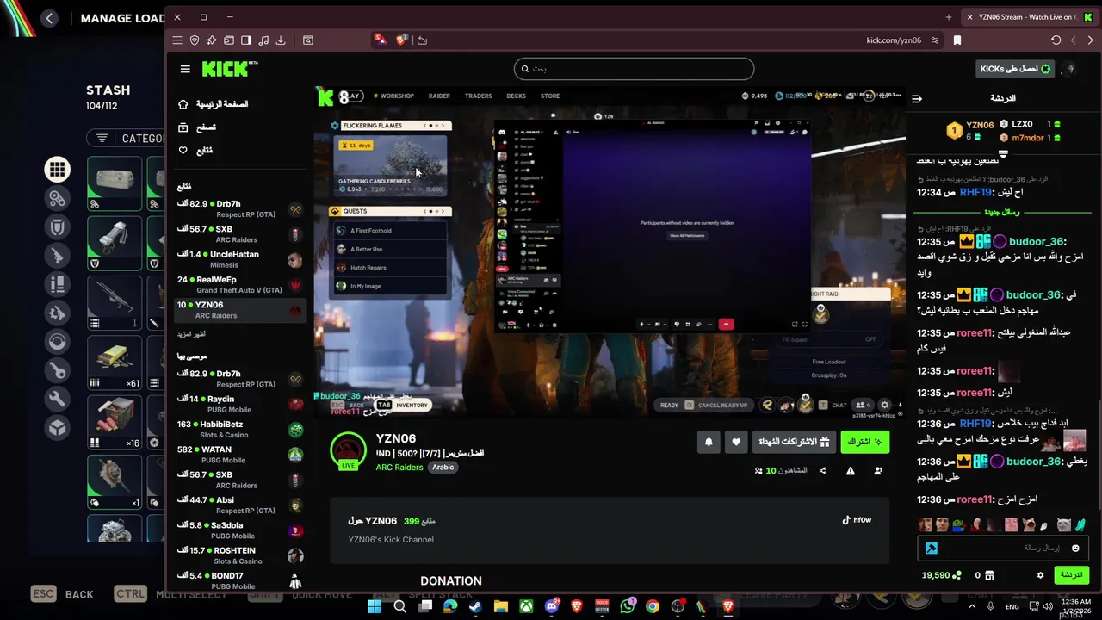Click the chat panel scrollbar
This screenshot has width=1102, height=620.
tap(1099, 456)
